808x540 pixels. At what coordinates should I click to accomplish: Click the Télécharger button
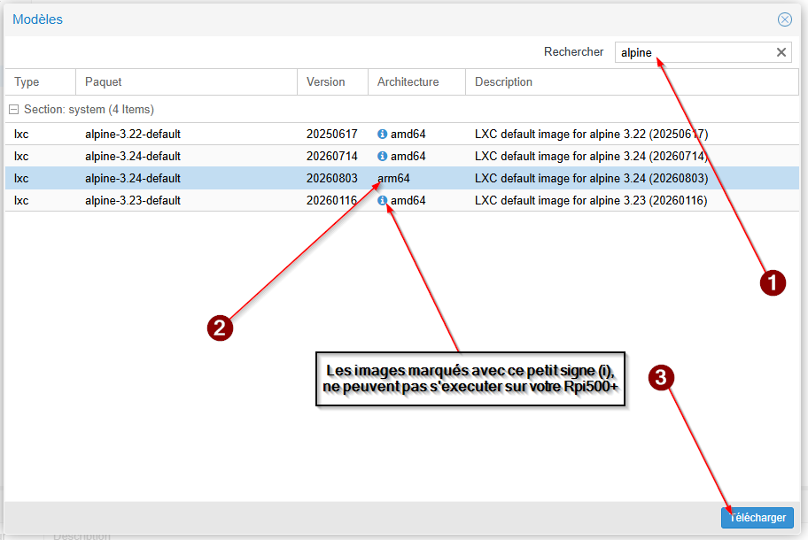click(757, 517)
